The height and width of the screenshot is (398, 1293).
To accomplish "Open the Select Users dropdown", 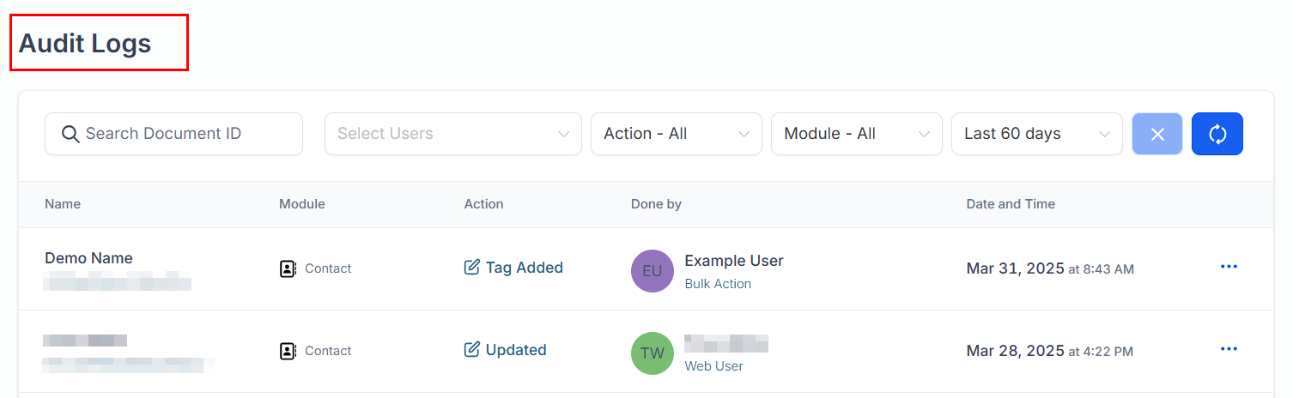I will [452, 134].
